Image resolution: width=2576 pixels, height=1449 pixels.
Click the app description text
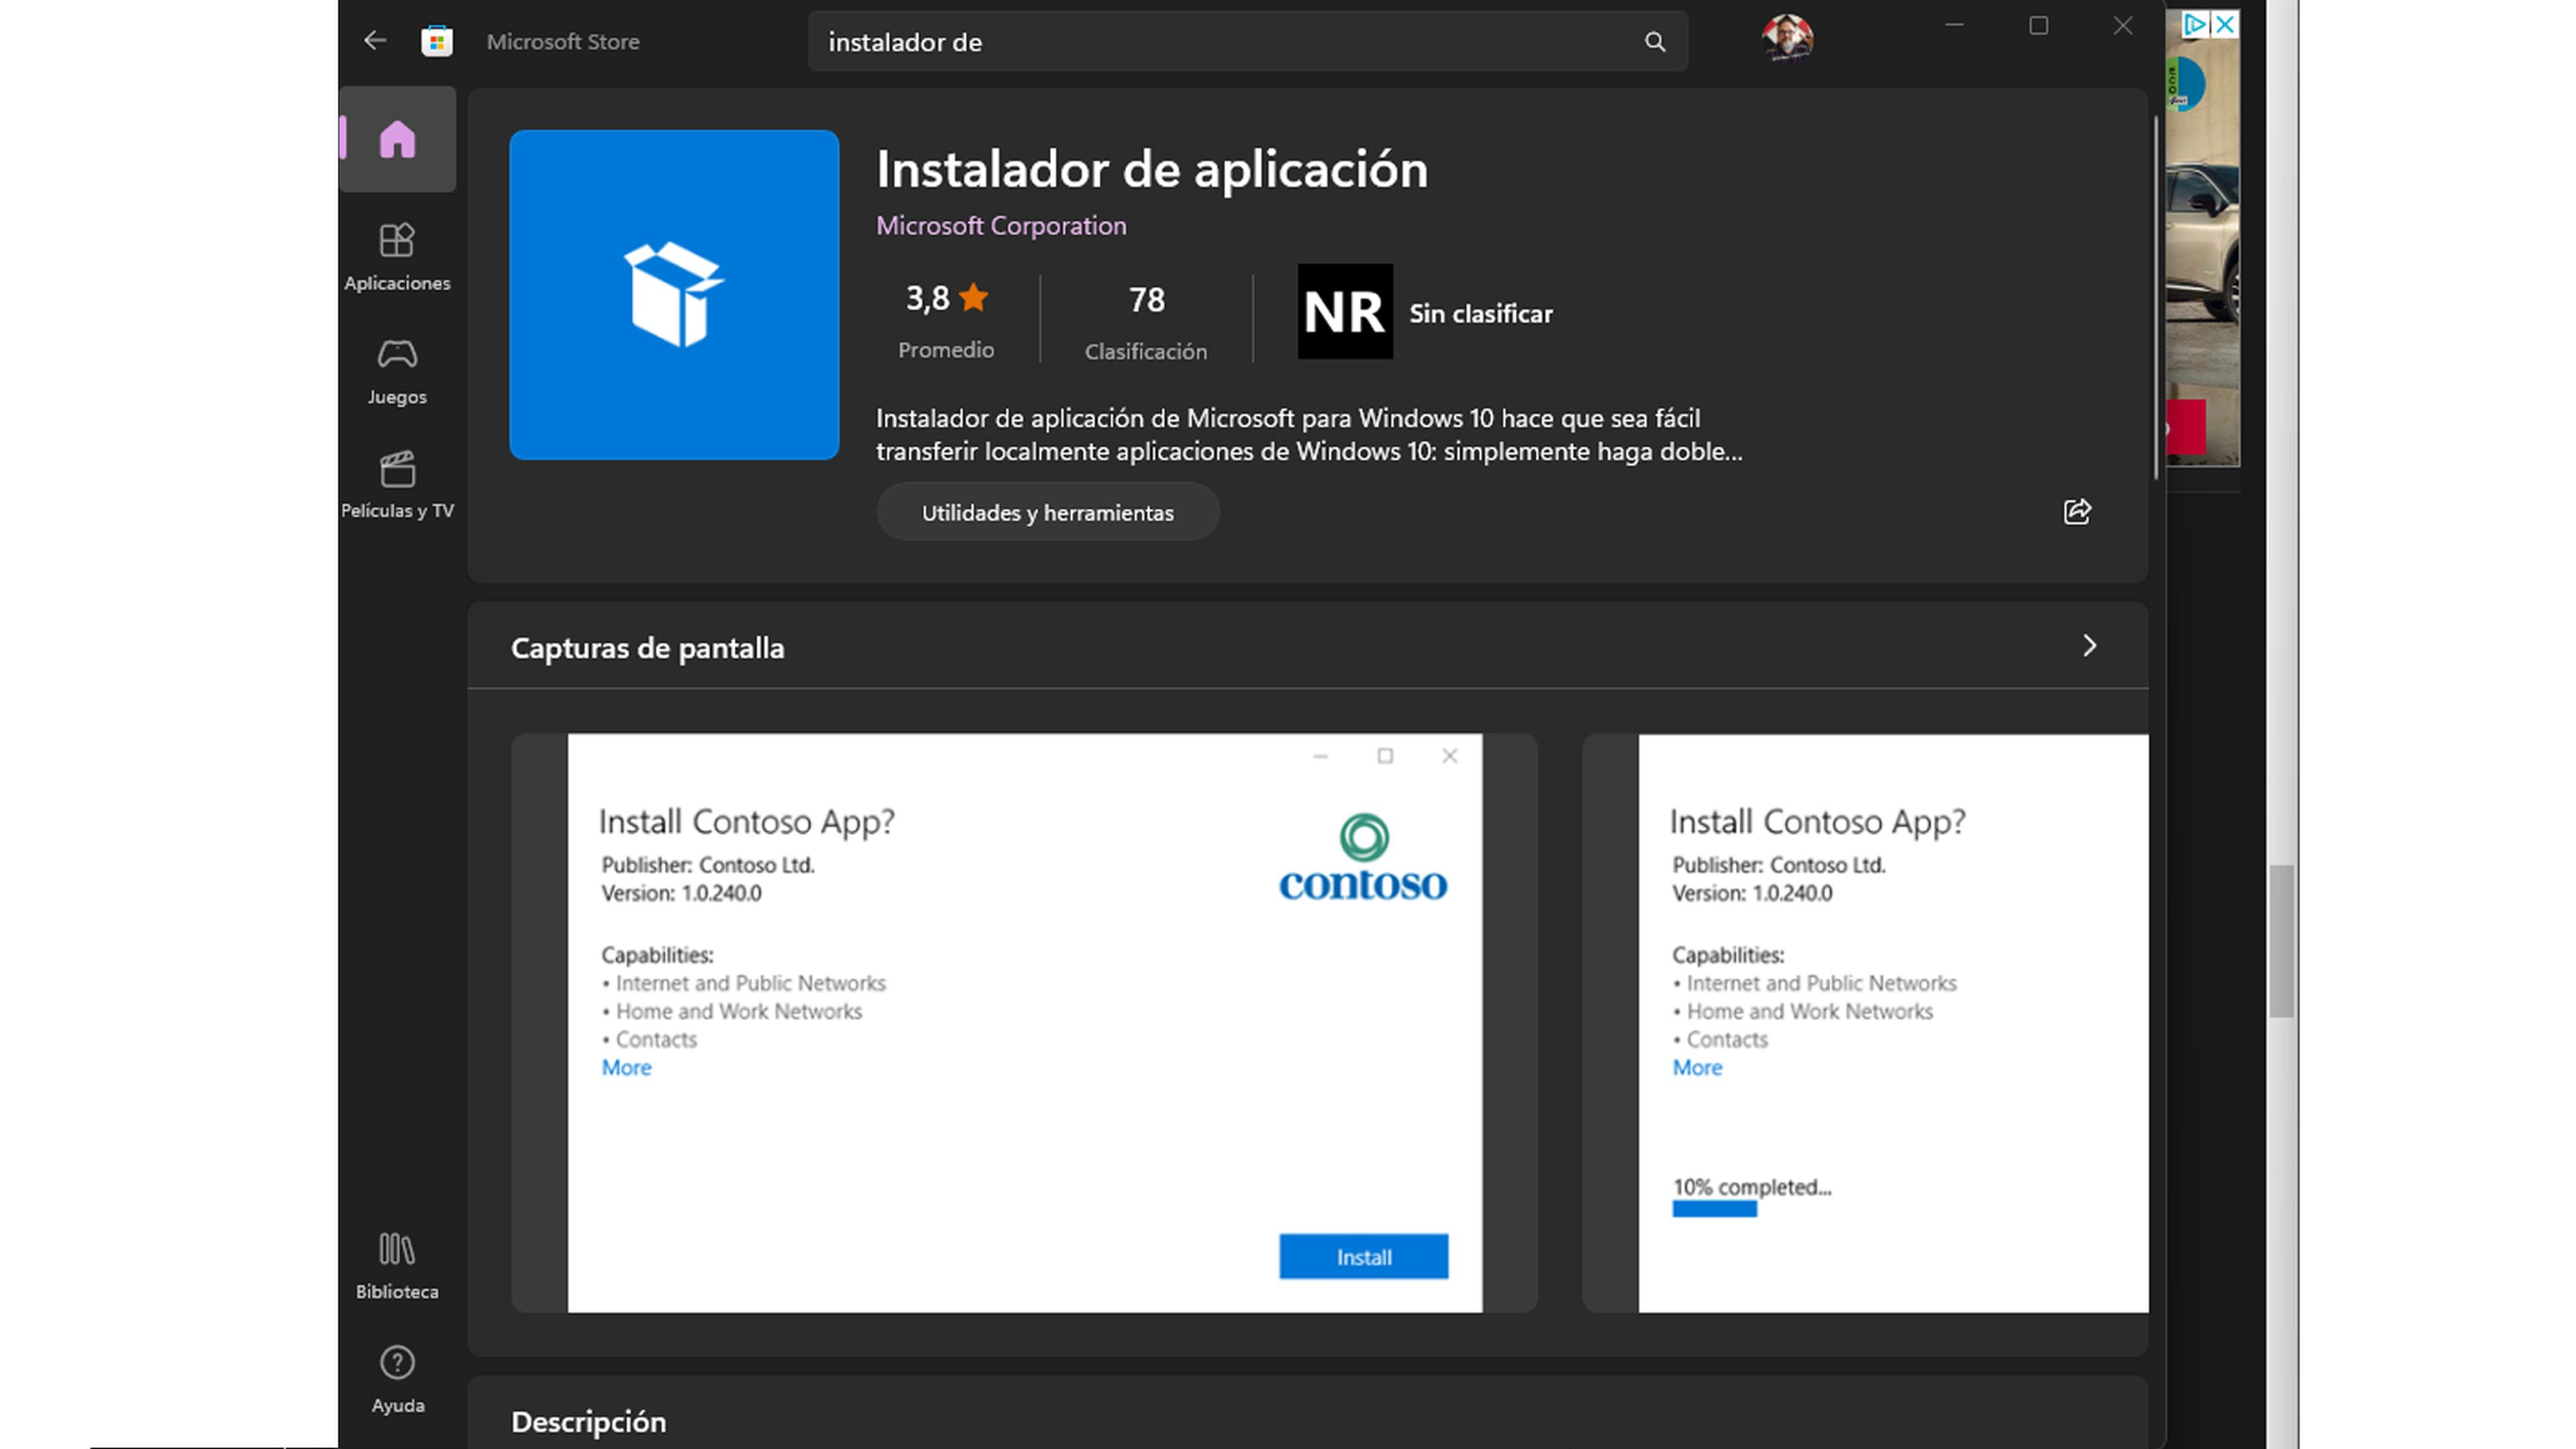coord(1309,435)
